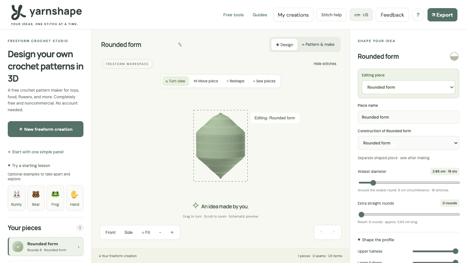This screenshot has height=263, width=467.
Task: Click the 1 pieces · 0 seams · US terms status
Action: pyautogui.click(x=320, y=256)
